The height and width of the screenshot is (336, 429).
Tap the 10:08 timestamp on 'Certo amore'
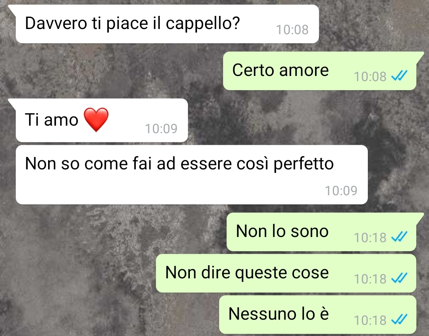[370, 76]
